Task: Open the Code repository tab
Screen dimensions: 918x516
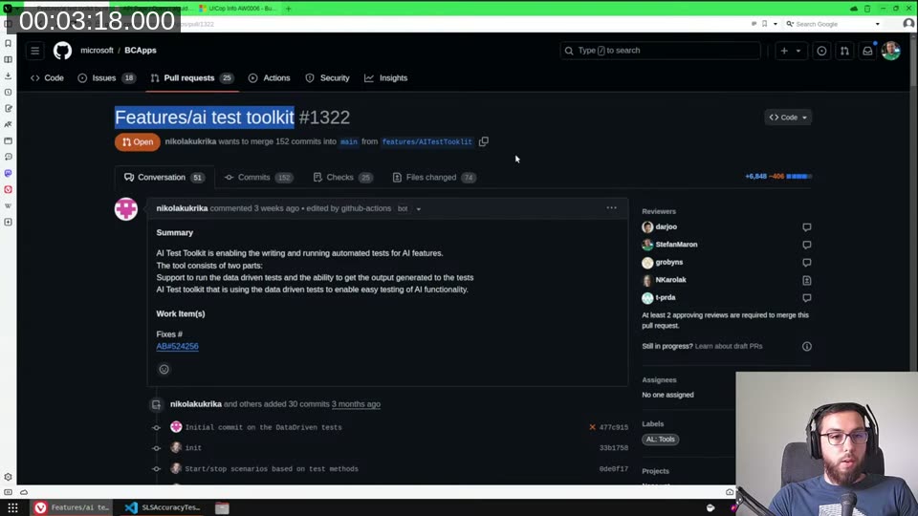Action: 47,77
